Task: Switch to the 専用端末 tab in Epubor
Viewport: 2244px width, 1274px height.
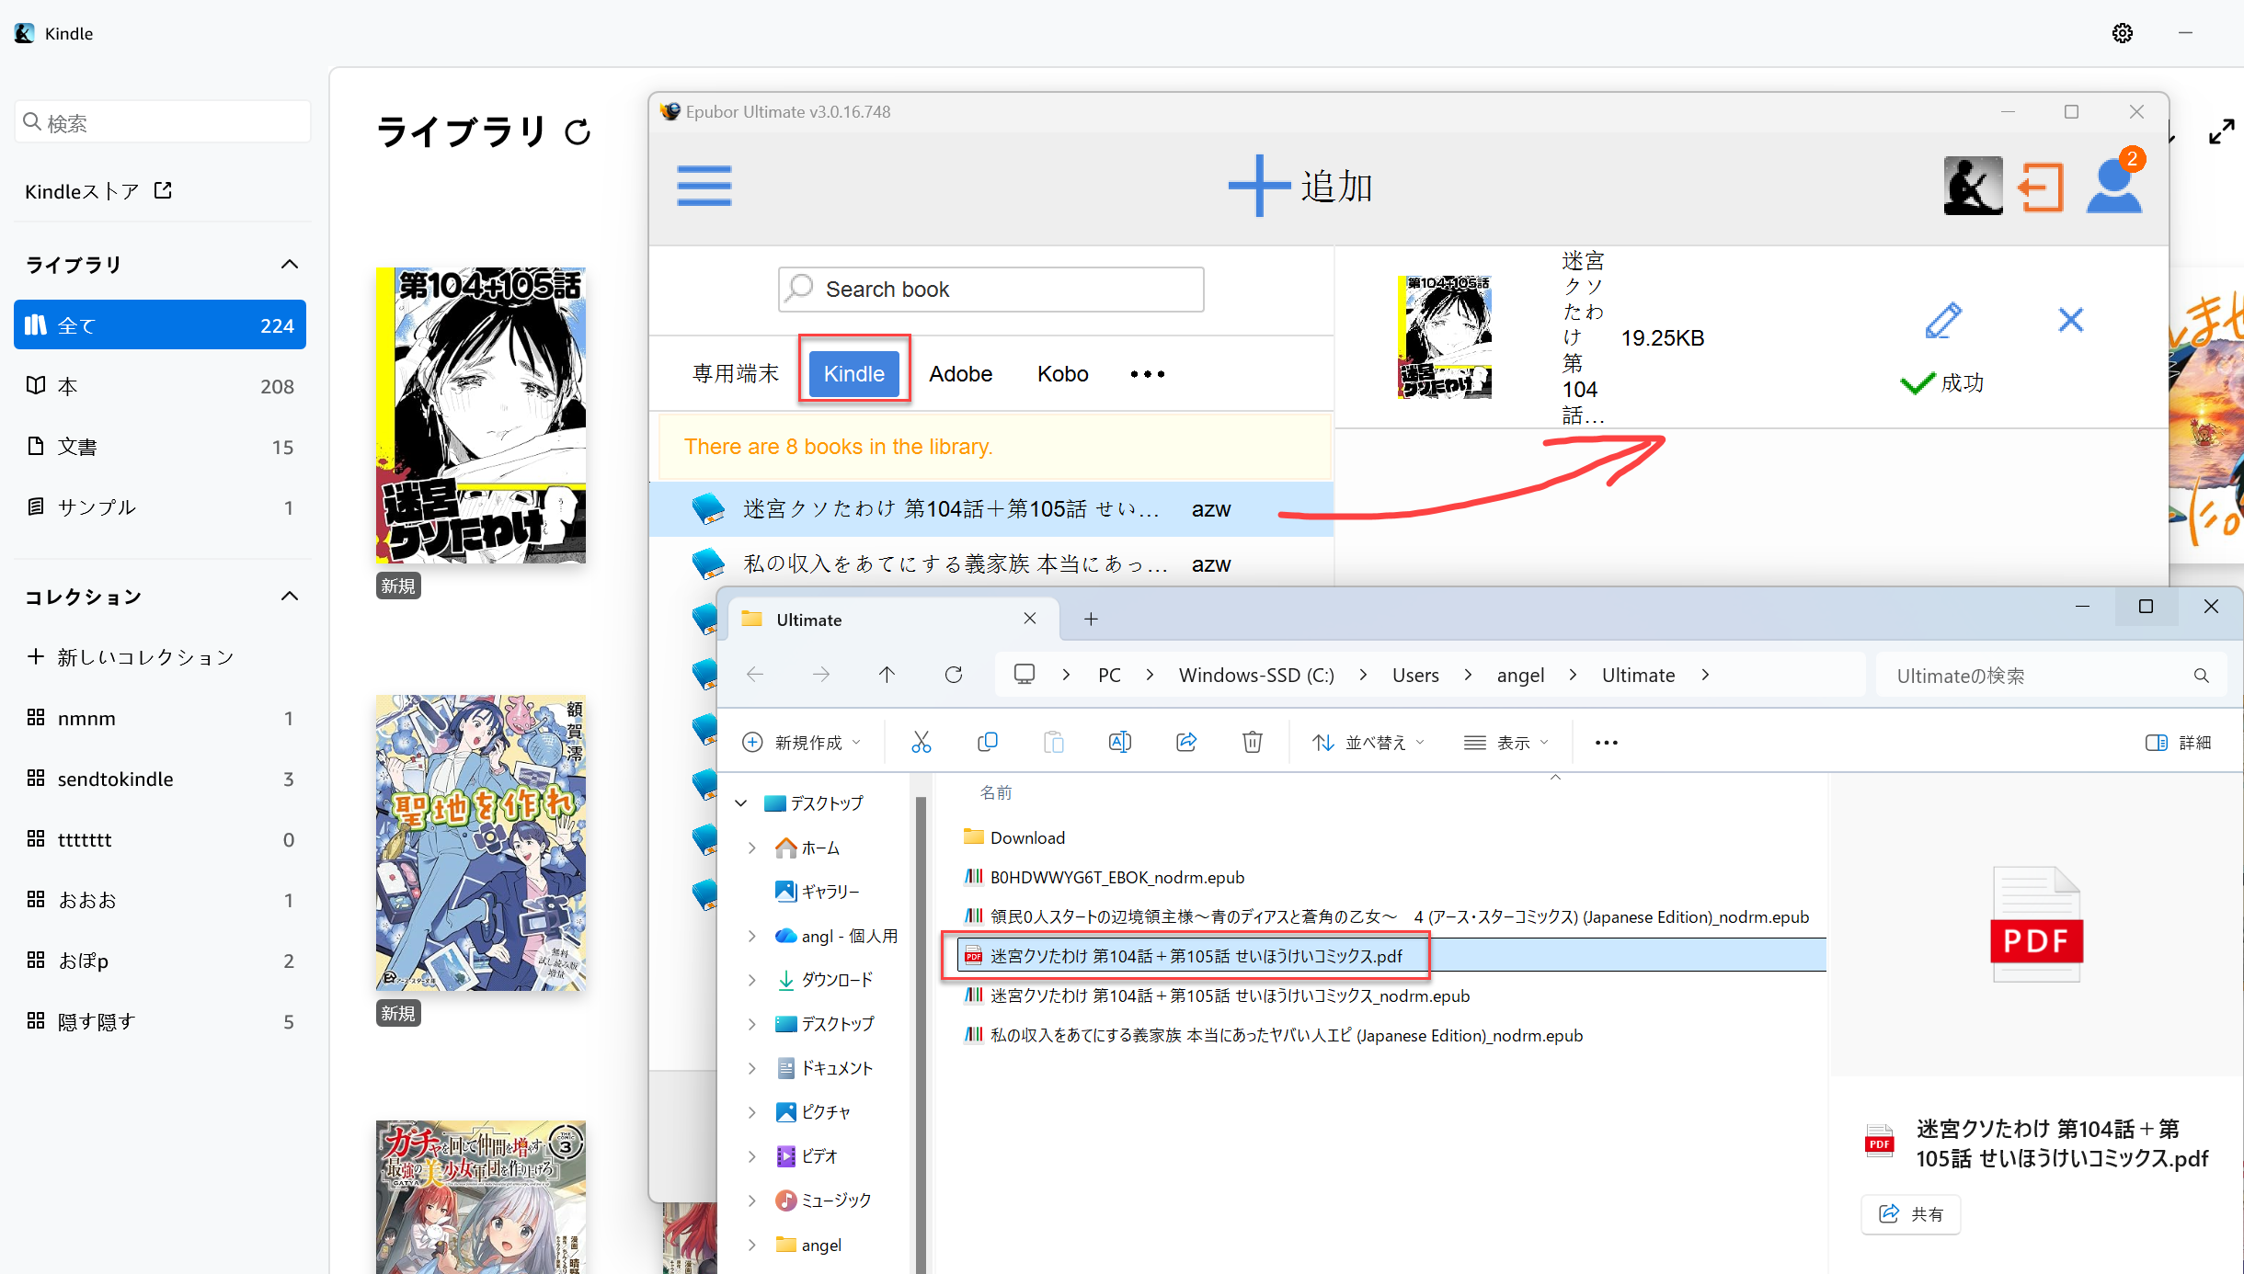Action: pyautogui.click(x=736, y=373)
